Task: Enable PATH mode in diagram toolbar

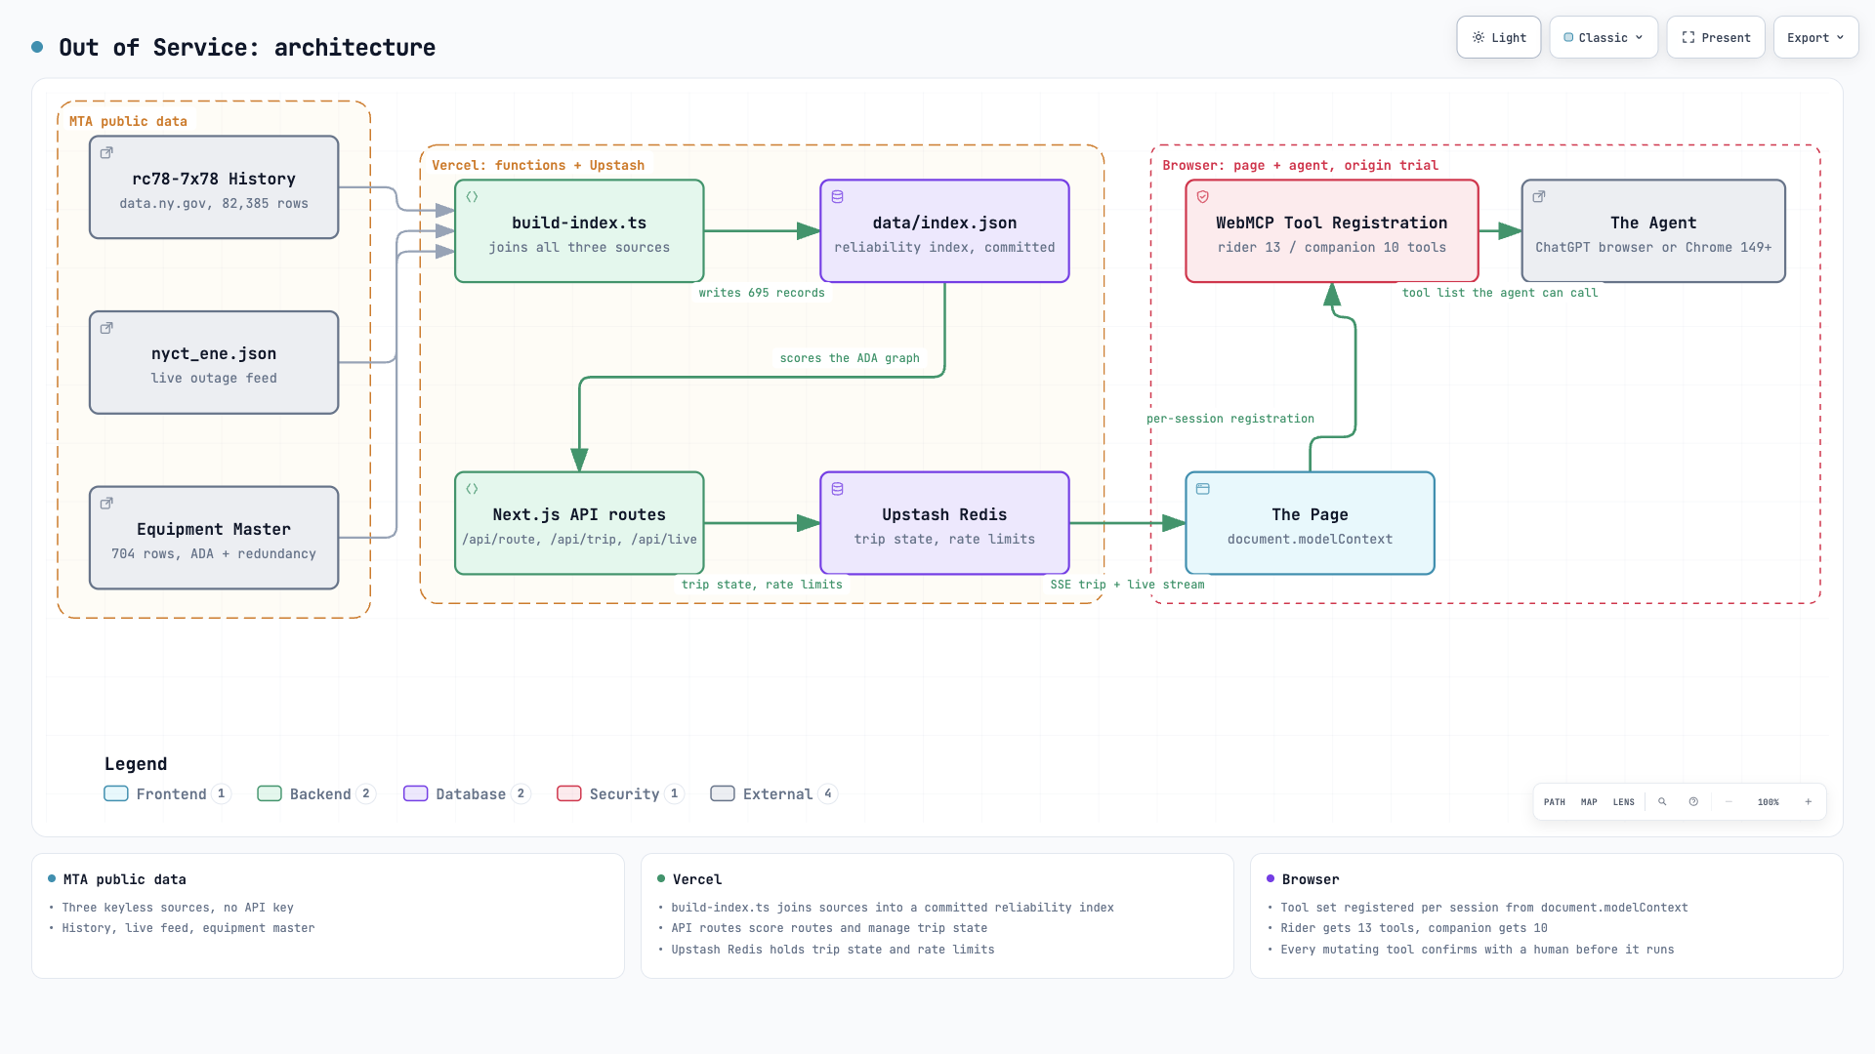Action: 1555,802
